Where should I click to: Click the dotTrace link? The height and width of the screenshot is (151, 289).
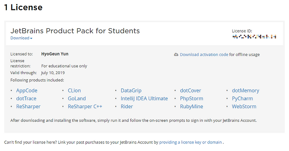coord(26,99)
